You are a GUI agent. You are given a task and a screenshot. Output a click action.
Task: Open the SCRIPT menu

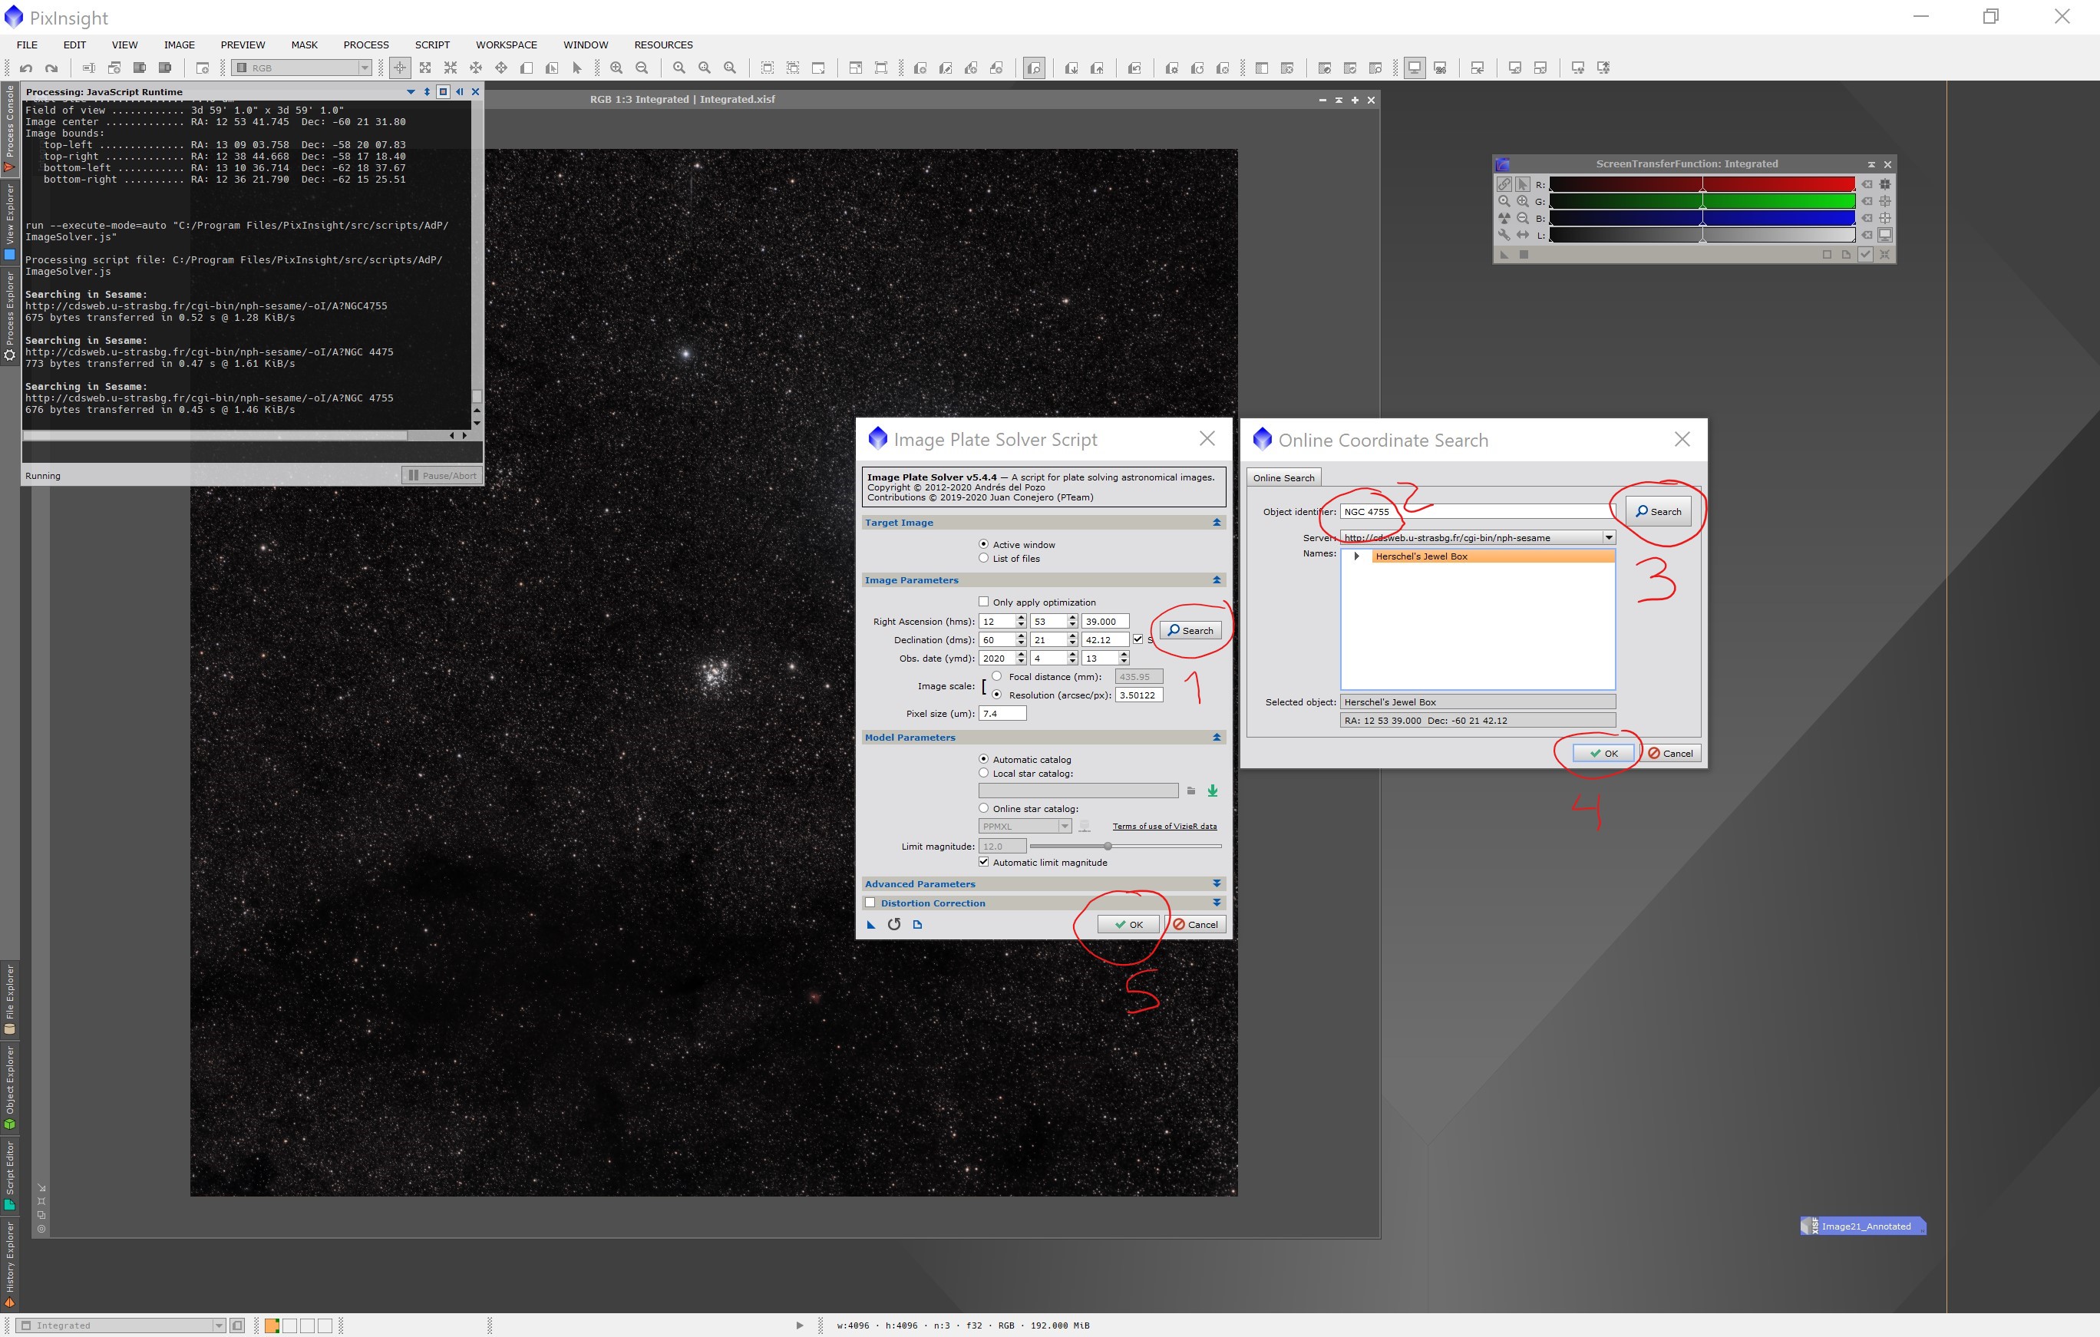coord(433,45)
